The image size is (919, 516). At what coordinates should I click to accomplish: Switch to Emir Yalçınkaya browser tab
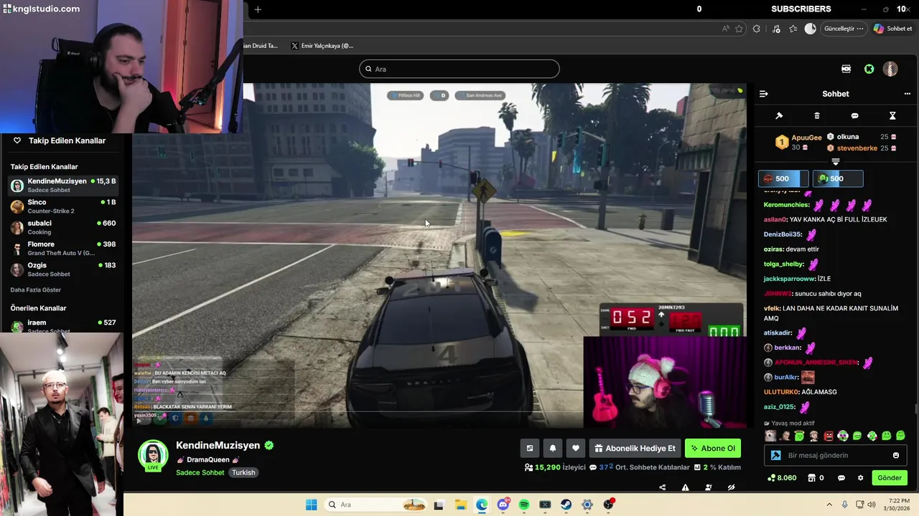pyautogui.click(x=322, y=46)
